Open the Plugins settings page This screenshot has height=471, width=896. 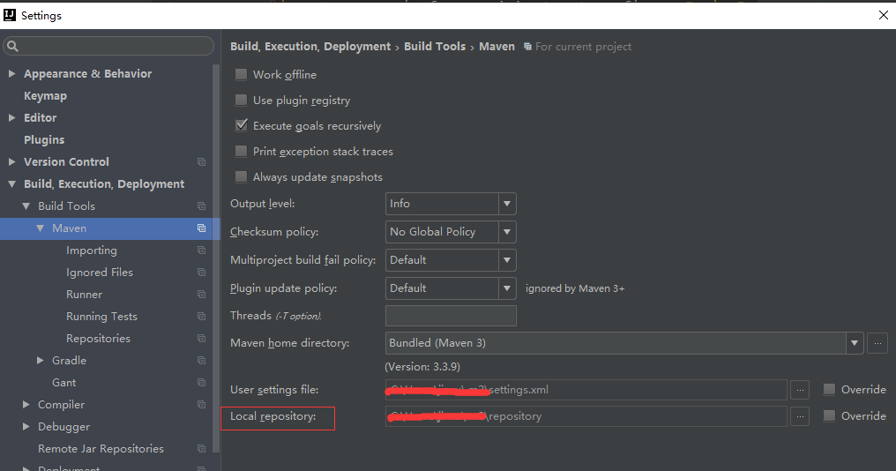click(x=44, y=140)
